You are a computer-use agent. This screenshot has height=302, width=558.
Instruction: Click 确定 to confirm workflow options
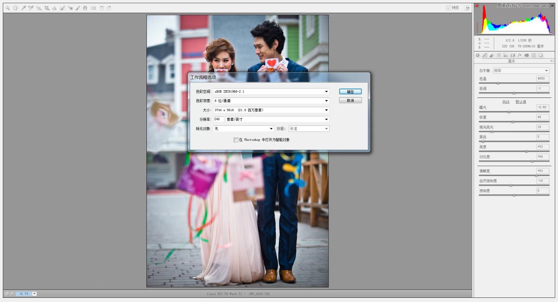point(350,92)
